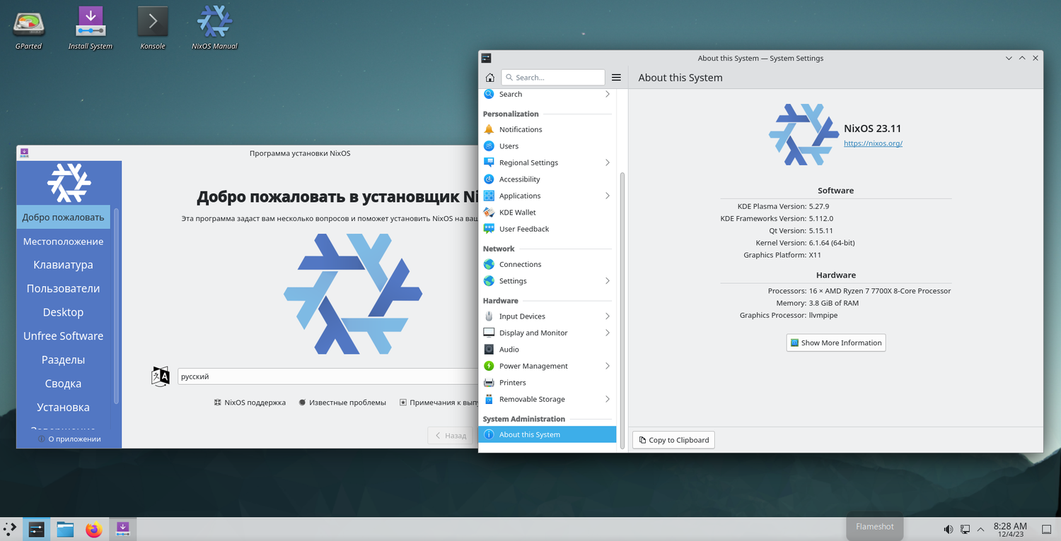This screenshot has height=541, width=1061.
Task: Open User Feedback settings
Action: pos(547,229)
